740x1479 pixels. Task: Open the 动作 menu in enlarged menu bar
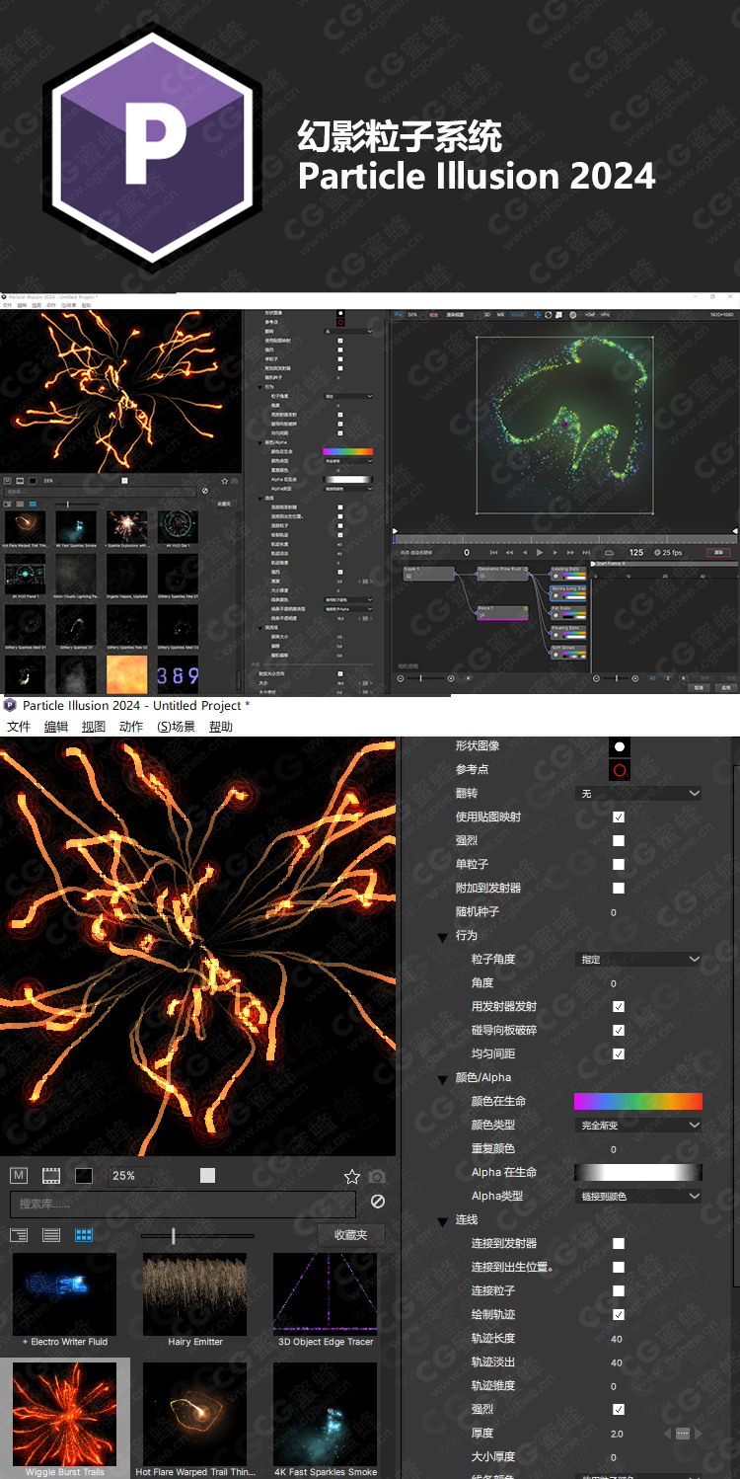pyautogui.click(x=131, y=727)
